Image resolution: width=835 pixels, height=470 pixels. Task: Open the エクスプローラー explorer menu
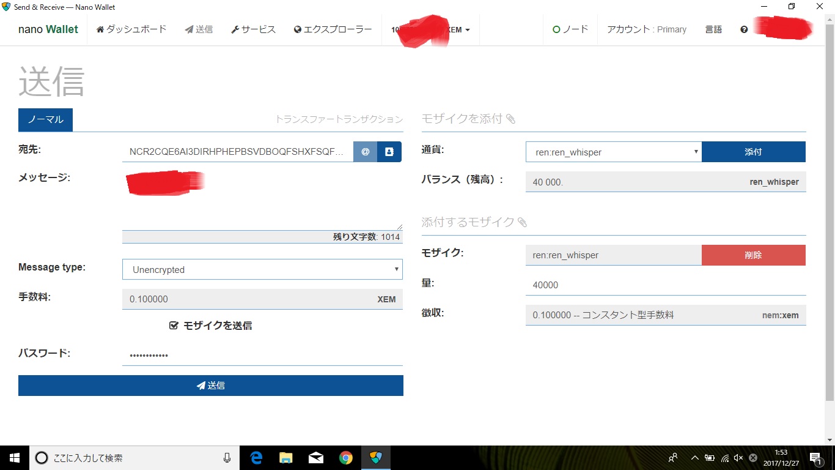(333, 29)
